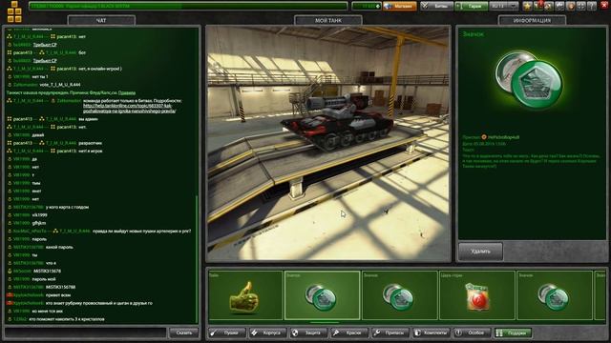Select the last fully visible badge gift

(554, 295)
